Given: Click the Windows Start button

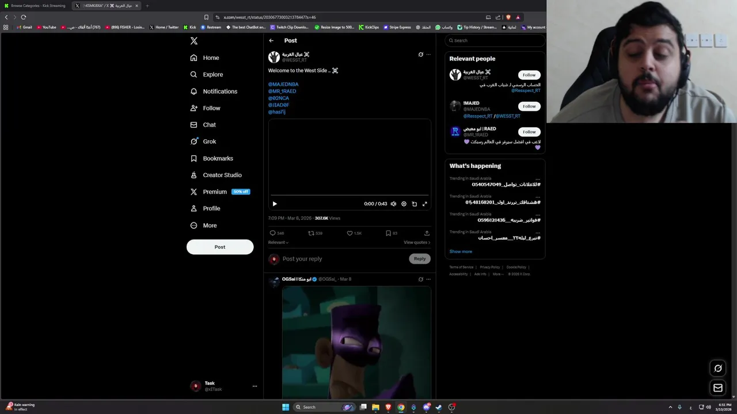Looking at the screenshot, I should click(x=286, y=407).
